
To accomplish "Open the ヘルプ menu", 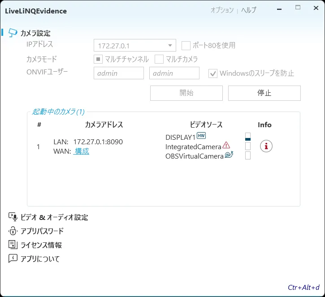I will click(x=249, y=10).
